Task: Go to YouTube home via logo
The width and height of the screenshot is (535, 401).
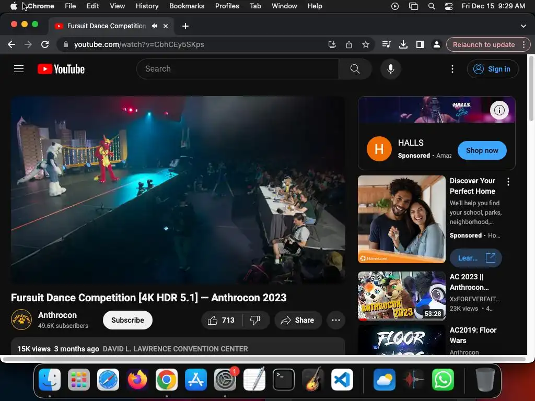Action: tap(61, 69)
